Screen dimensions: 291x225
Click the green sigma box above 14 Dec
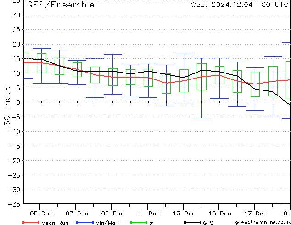[x=202, y=77]
